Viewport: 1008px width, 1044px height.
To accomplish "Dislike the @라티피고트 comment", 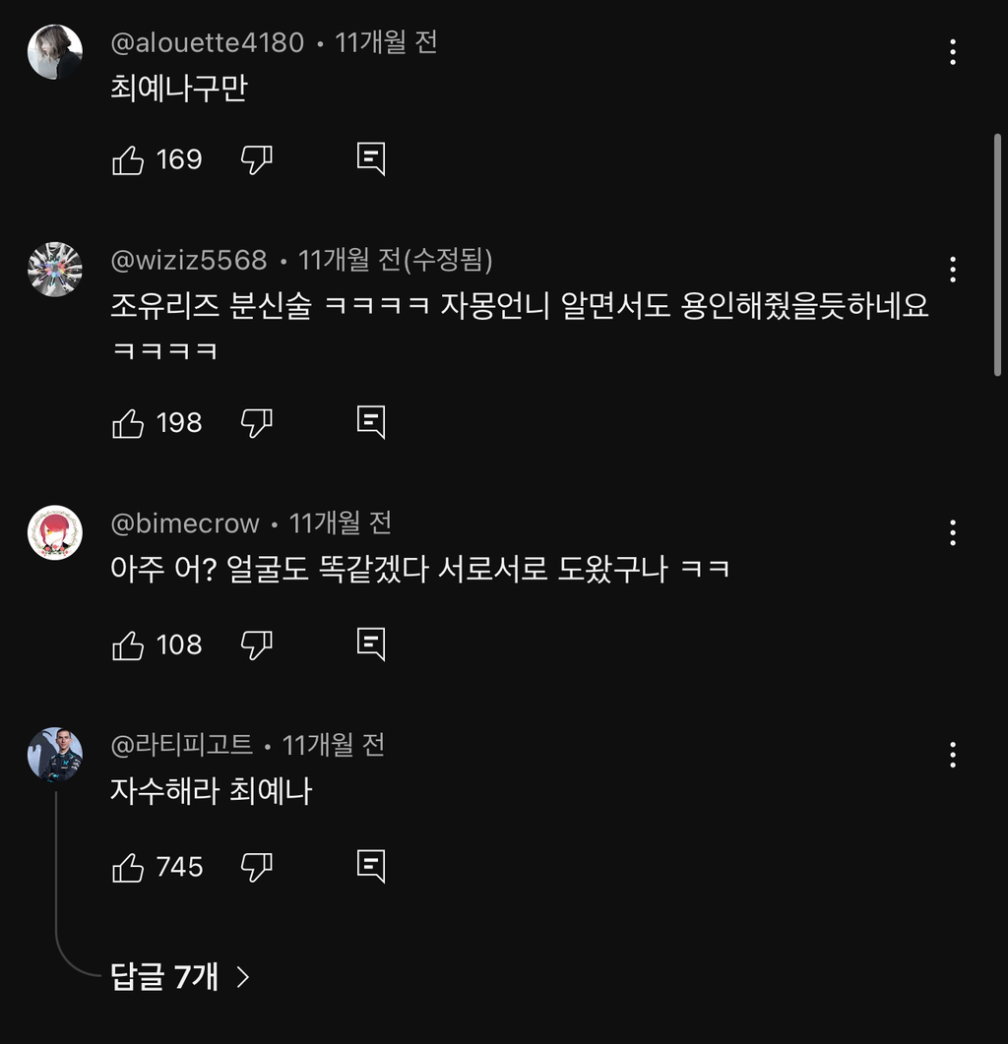I will point(256,867).
